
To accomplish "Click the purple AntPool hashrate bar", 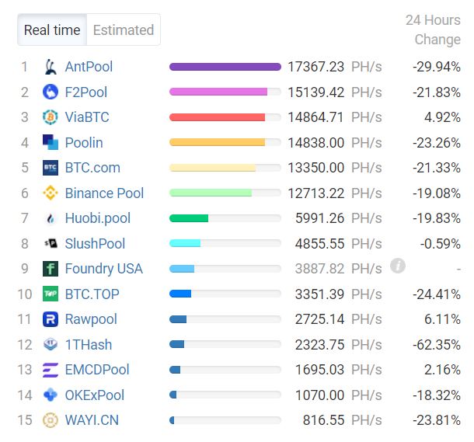I will click(x=225, y=67).
